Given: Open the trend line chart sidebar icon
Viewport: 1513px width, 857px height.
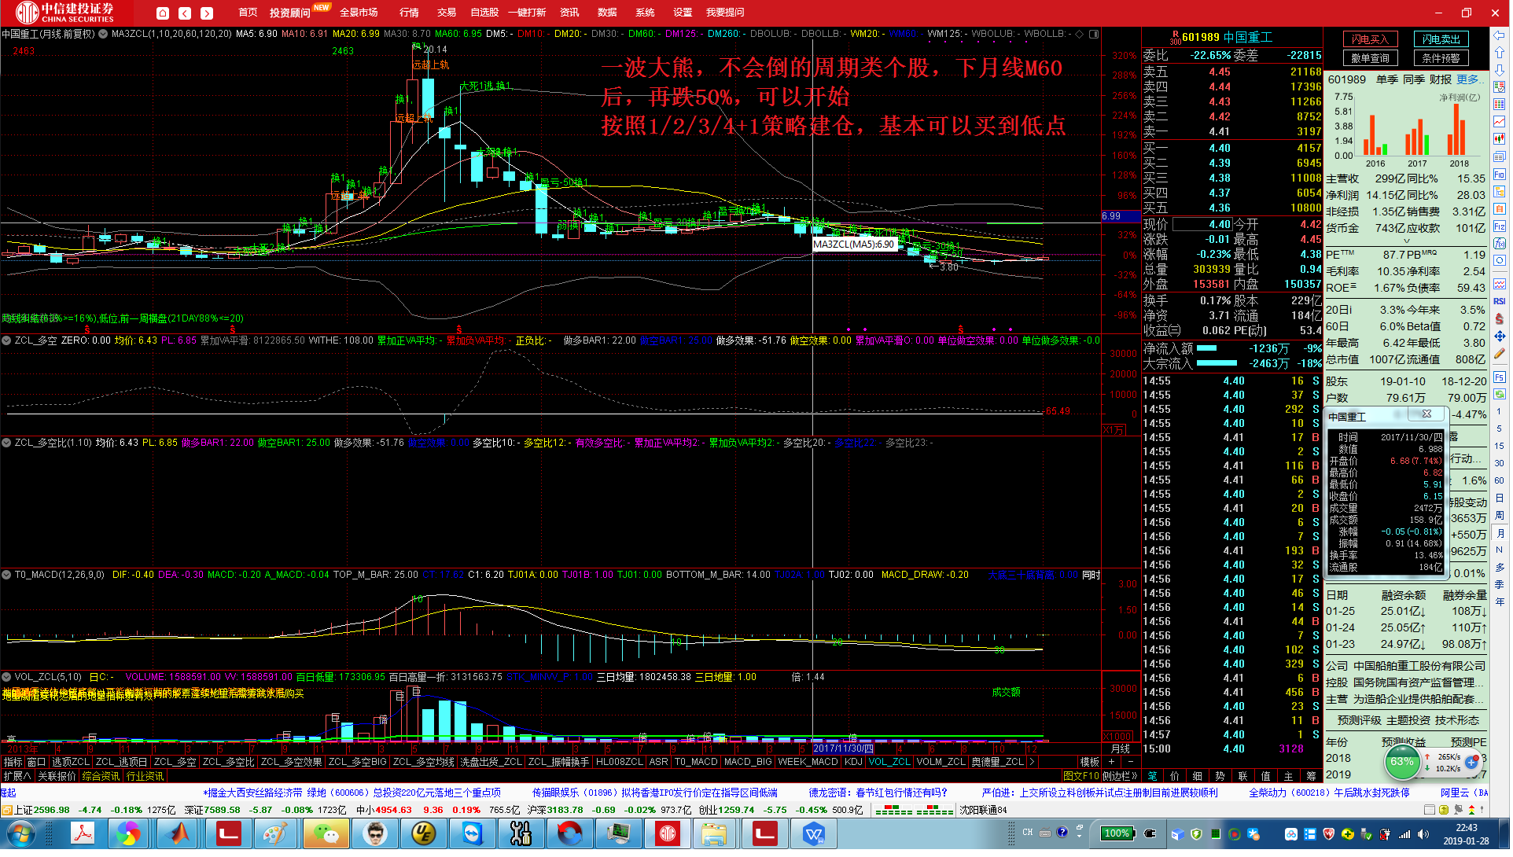Looking at the screenshot, I should point(1500,122).
